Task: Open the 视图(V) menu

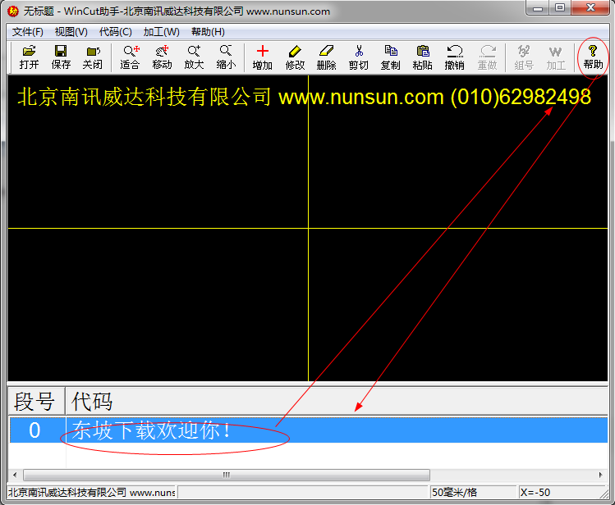Action: [x=71, y=32]
